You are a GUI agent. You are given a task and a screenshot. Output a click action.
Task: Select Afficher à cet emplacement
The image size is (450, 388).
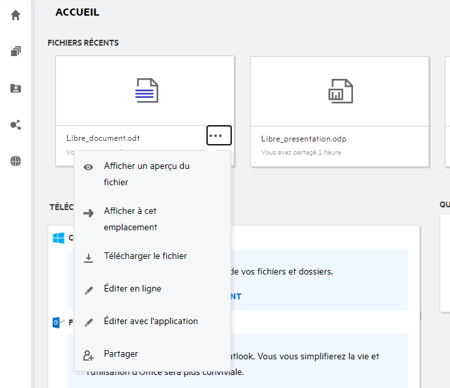click(152, 219)
